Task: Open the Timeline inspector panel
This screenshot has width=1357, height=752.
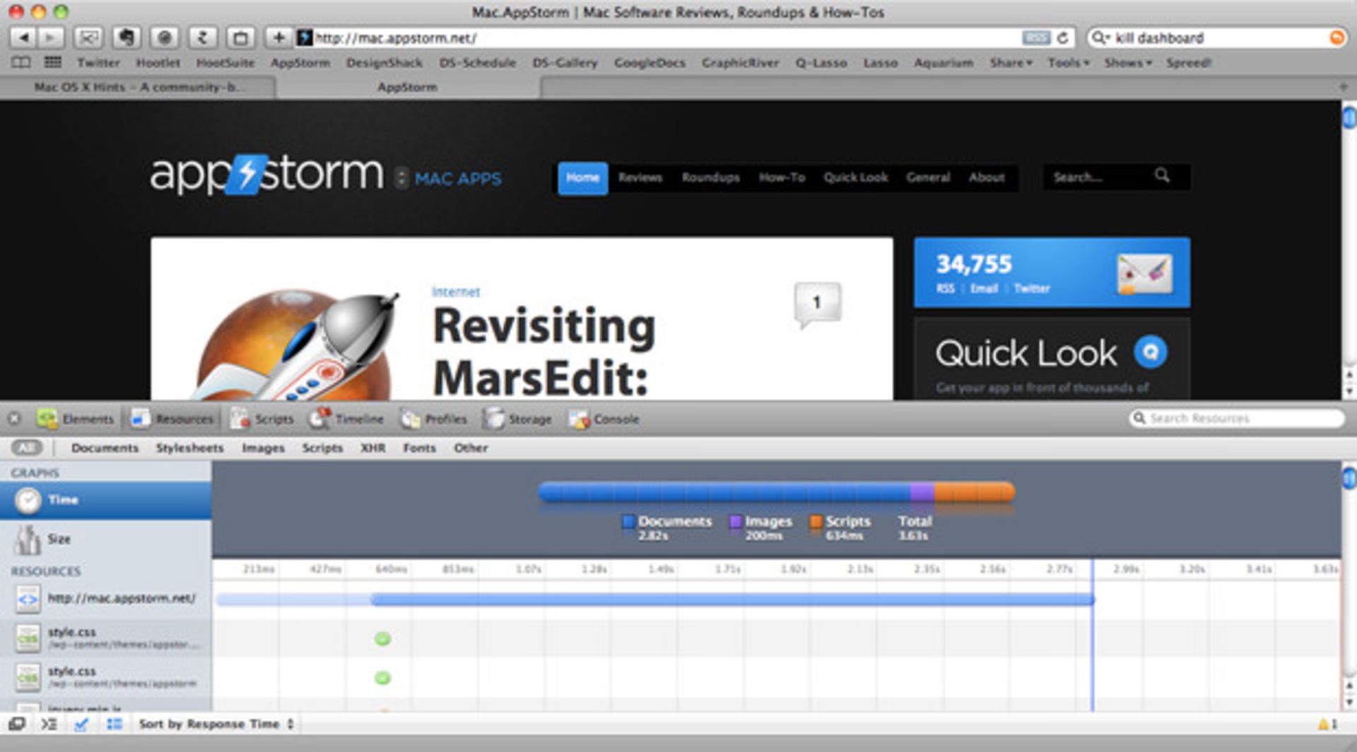Action: coord(346,419)
